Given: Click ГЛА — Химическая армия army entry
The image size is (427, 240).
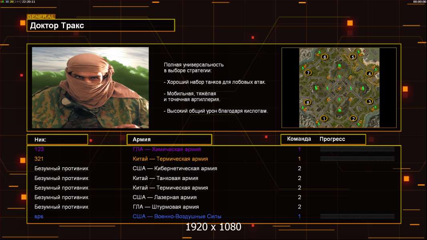Looking at the screenshot, I should 167,149.
